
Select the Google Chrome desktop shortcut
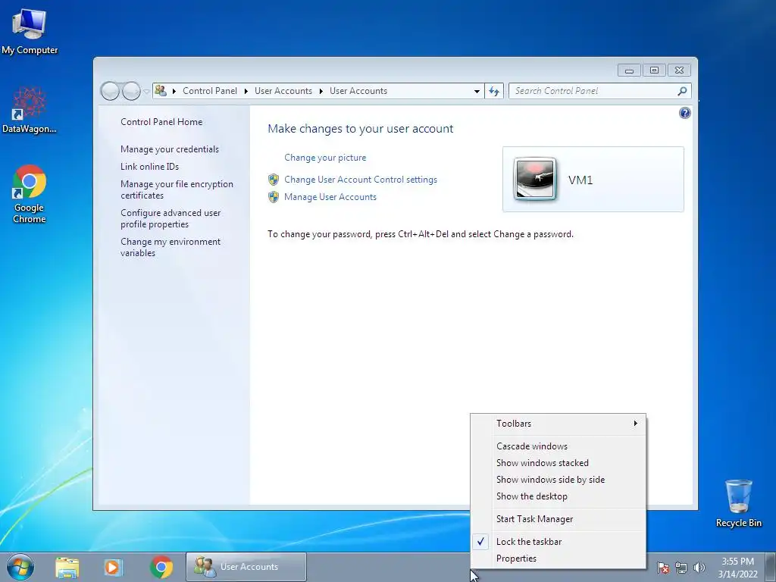pyautogui.click(x=30, y=194)
